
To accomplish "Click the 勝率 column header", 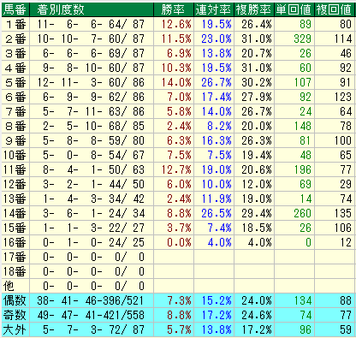I will click(x=174, y=9).
